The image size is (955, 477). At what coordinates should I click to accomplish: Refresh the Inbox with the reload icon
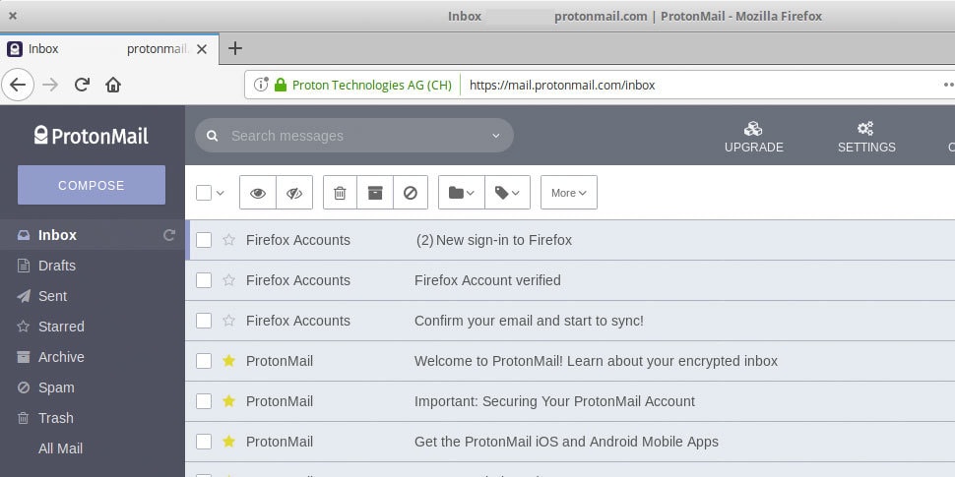tap(169, 235)
